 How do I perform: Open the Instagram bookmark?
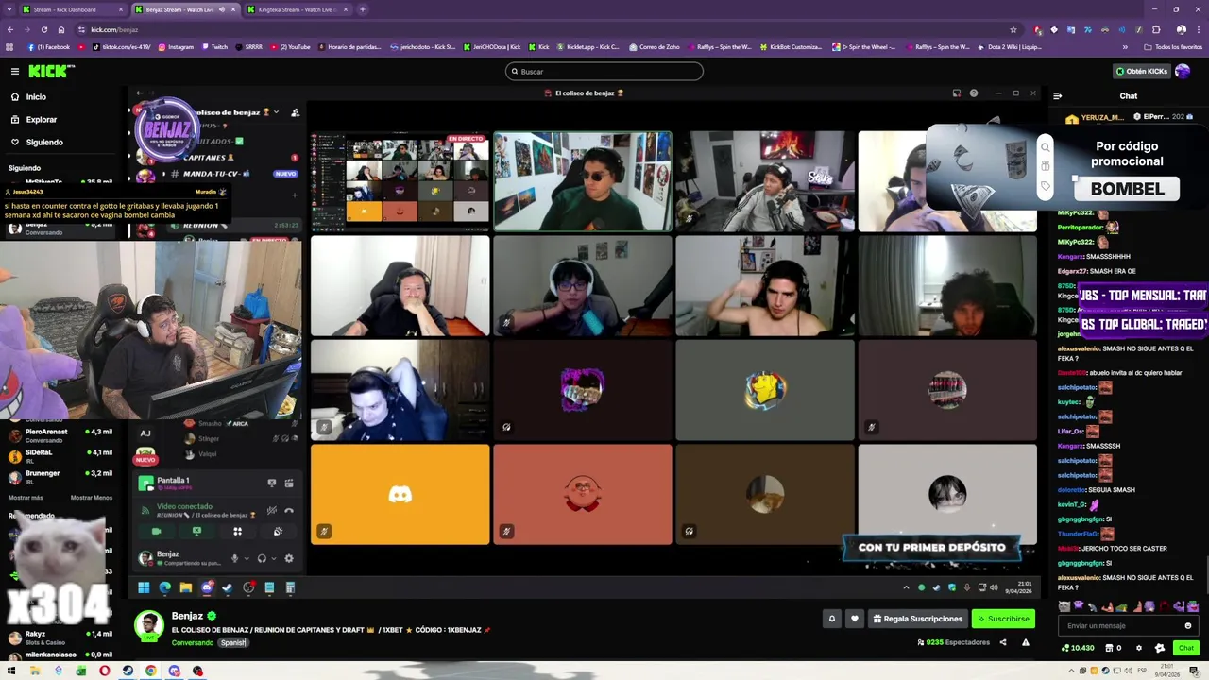coord(176,46)
